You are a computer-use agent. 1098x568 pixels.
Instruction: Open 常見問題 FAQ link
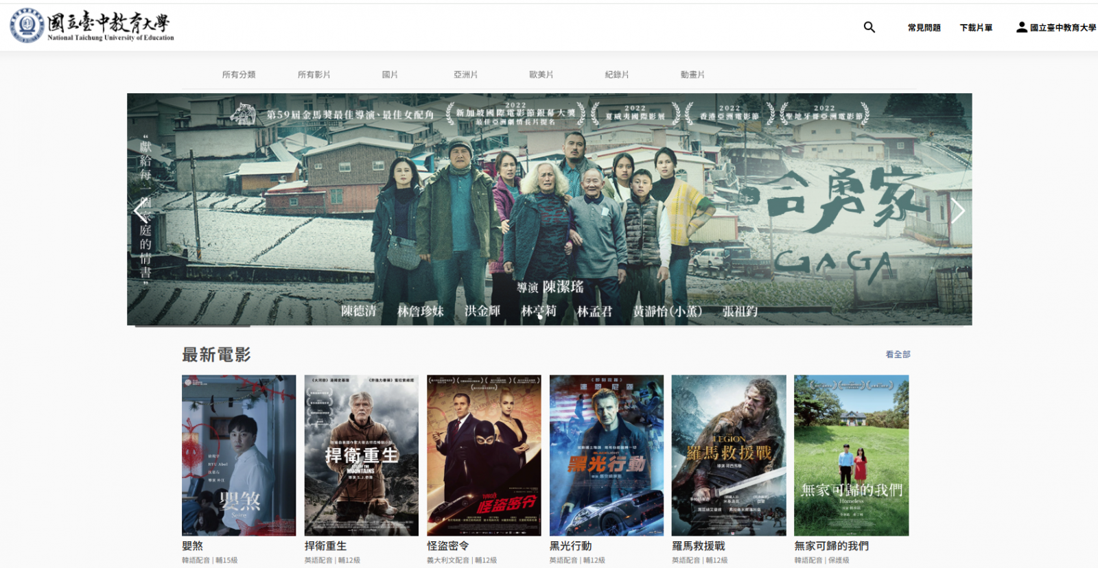tap(924, 28)
